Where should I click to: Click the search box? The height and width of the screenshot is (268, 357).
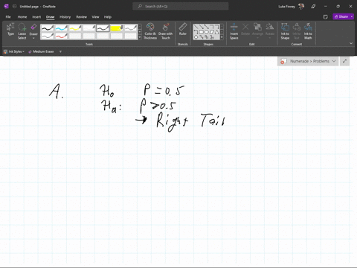pyautogui.click(x=181, y=7)
